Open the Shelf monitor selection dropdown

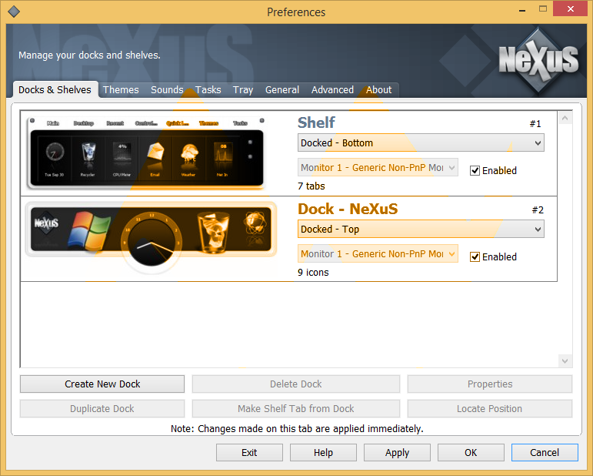tap(378, 167)
